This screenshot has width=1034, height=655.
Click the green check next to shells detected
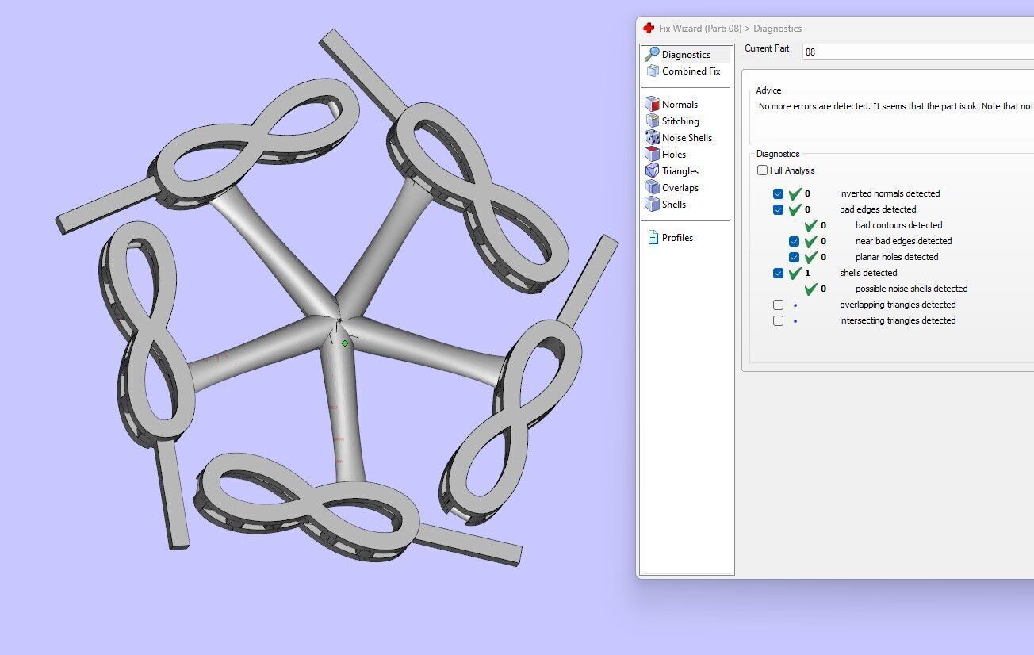coord(795,273)
